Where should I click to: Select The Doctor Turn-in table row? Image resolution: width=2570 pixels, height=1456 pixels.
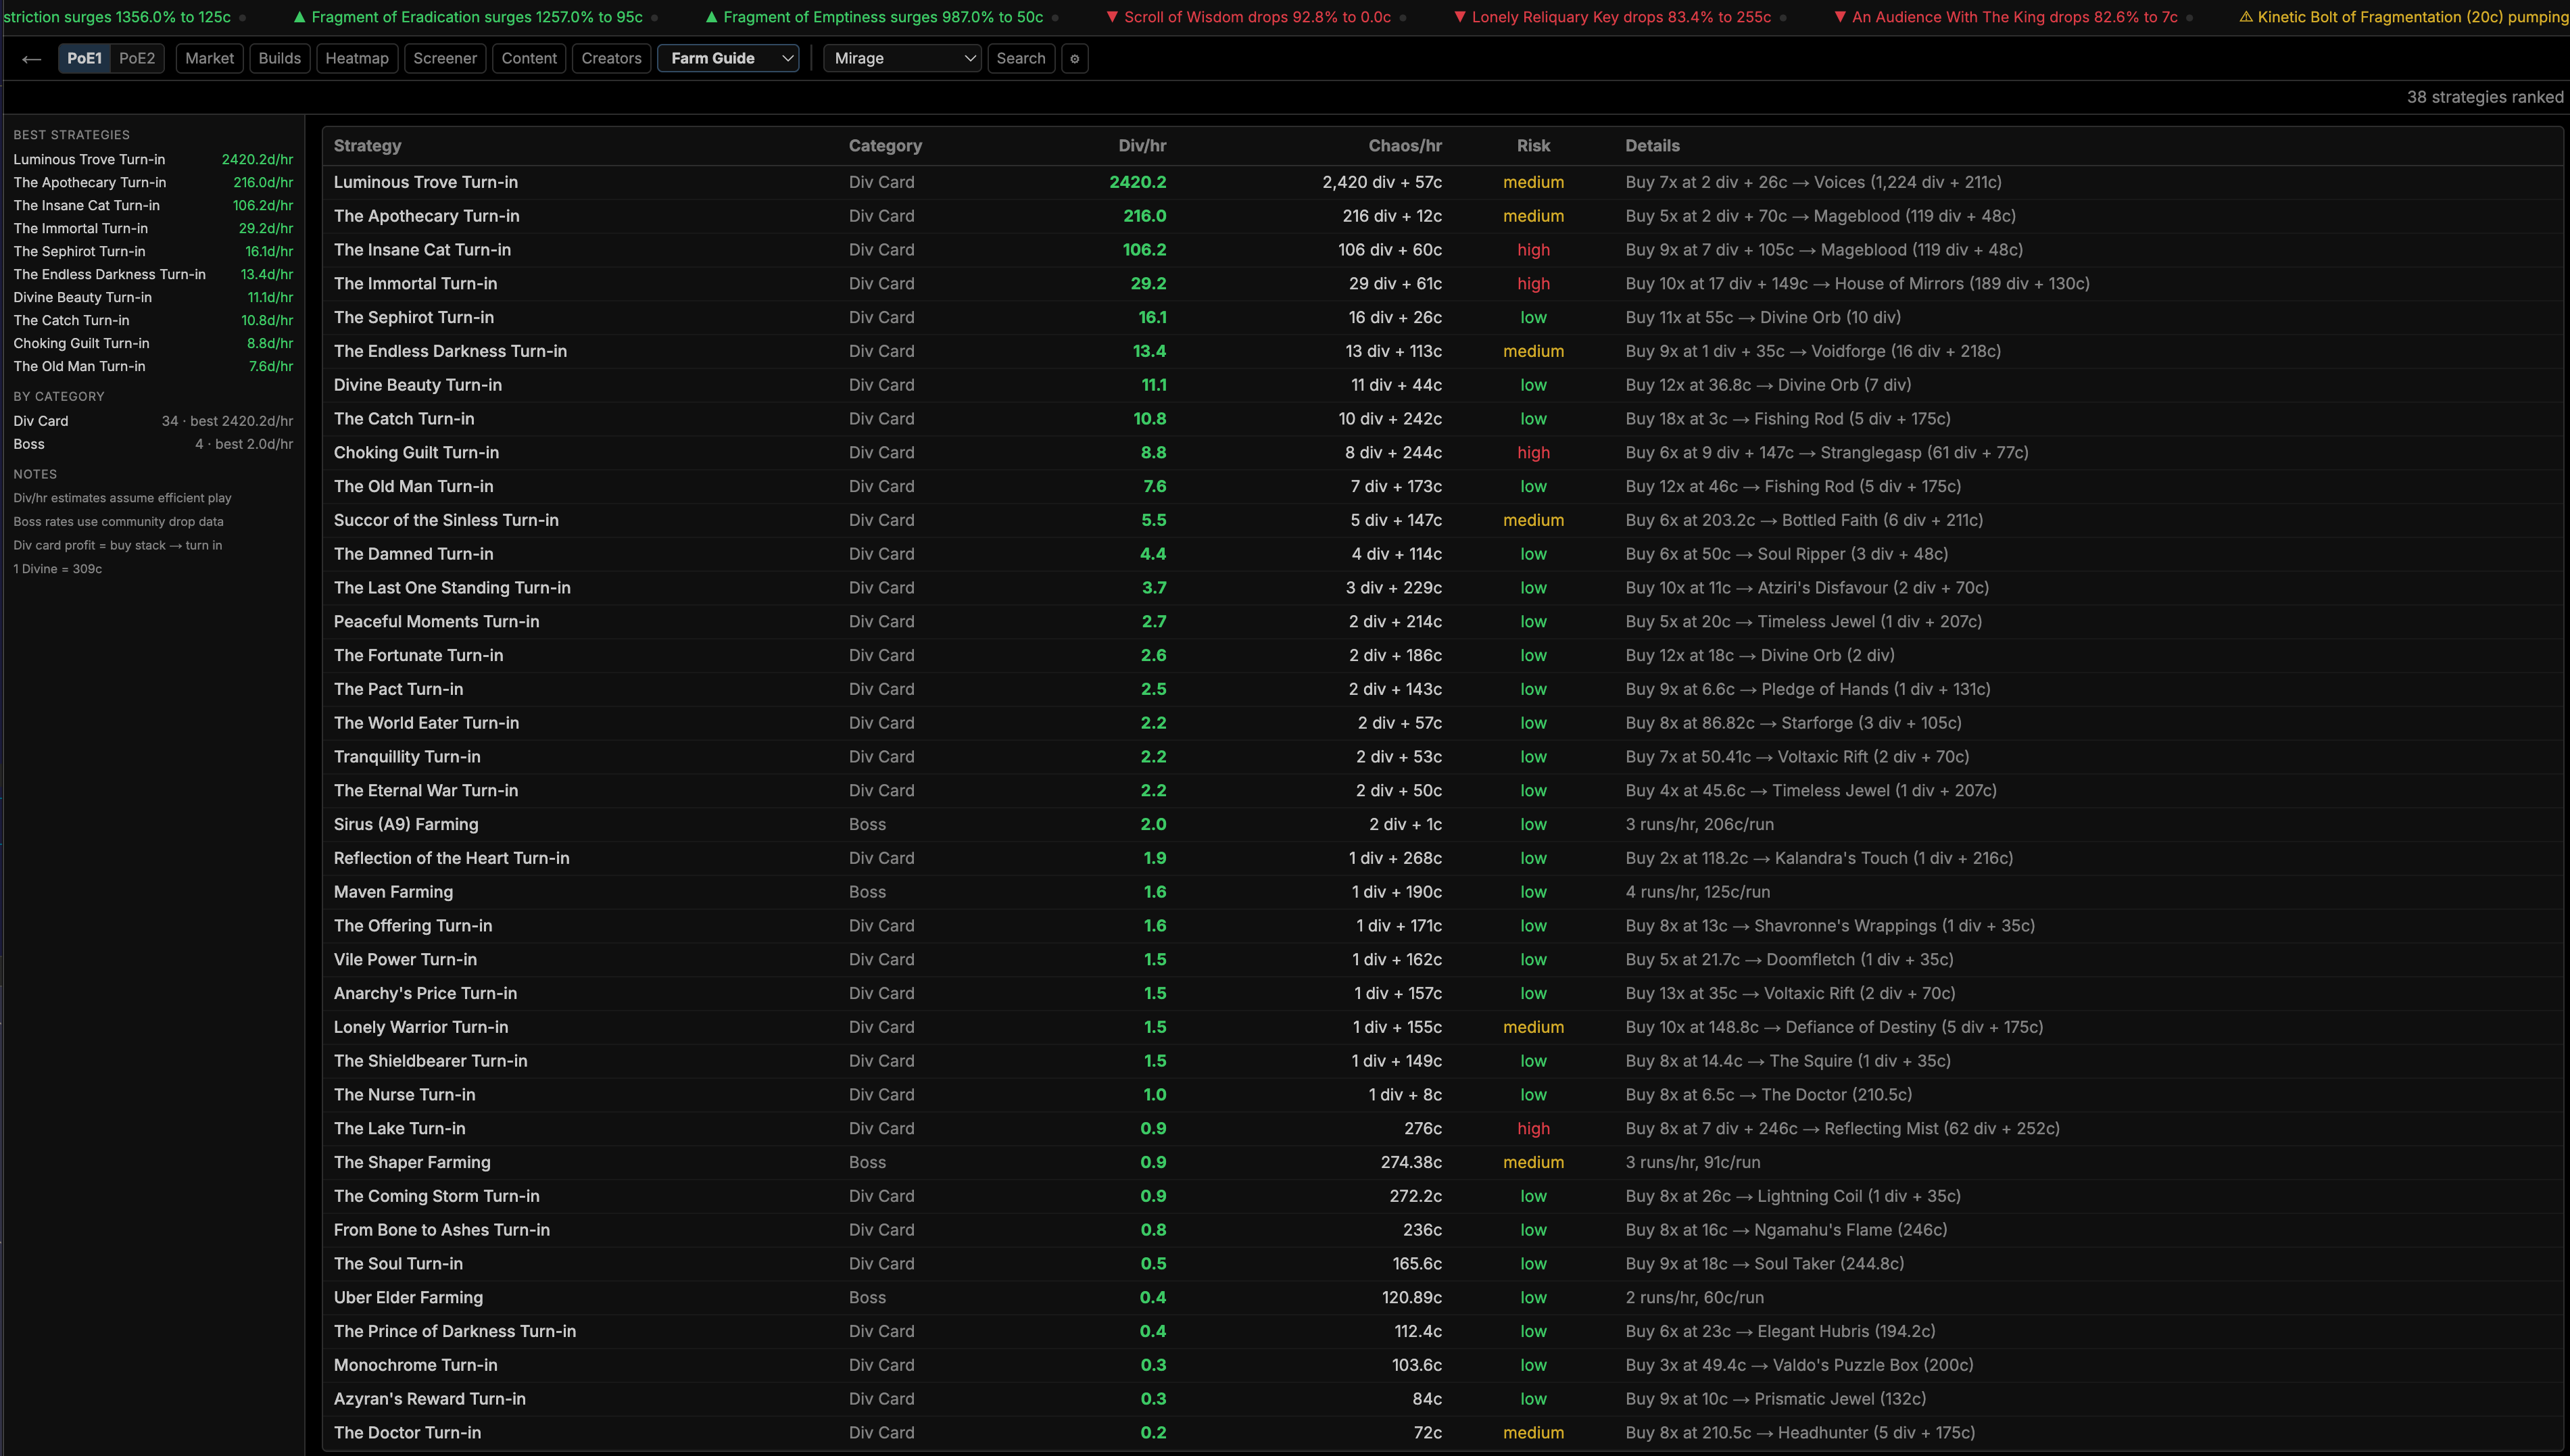point(407,1433)
